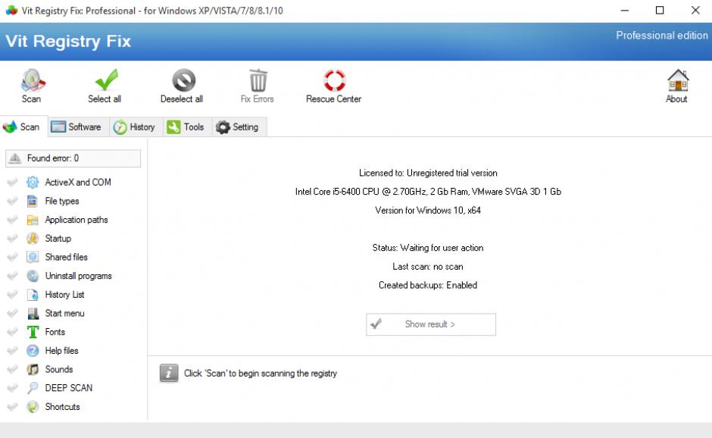Click the Found error: 0 box
This screenshot has height=438, width=712.
click(x=73, y=158)
